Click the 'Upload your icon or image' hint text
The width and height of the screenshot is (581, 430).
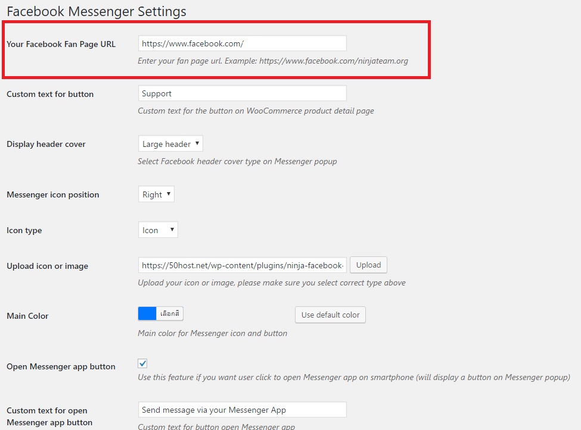(x=272, y=283)
